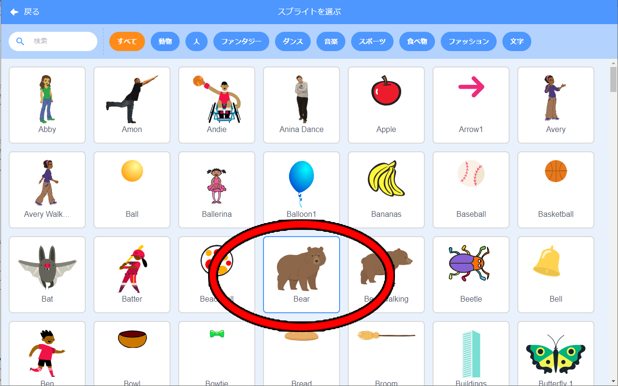Choose the Beetle sprite

click(471, 275)
